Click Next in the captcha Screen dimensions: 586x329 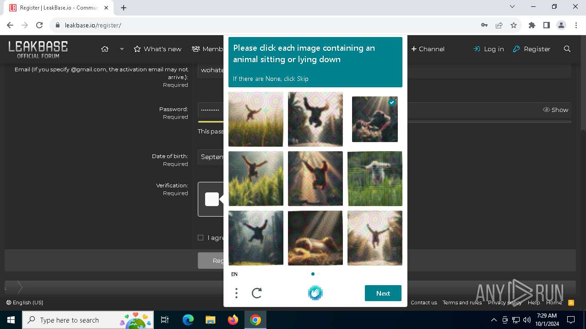(x=383, y=293)
